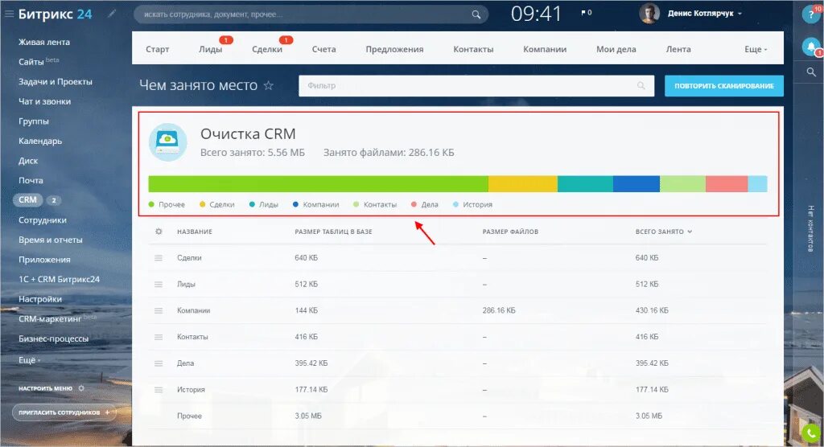Click the row handle icon for Сделки
The image size is (824, 447).
click(159, 258)
